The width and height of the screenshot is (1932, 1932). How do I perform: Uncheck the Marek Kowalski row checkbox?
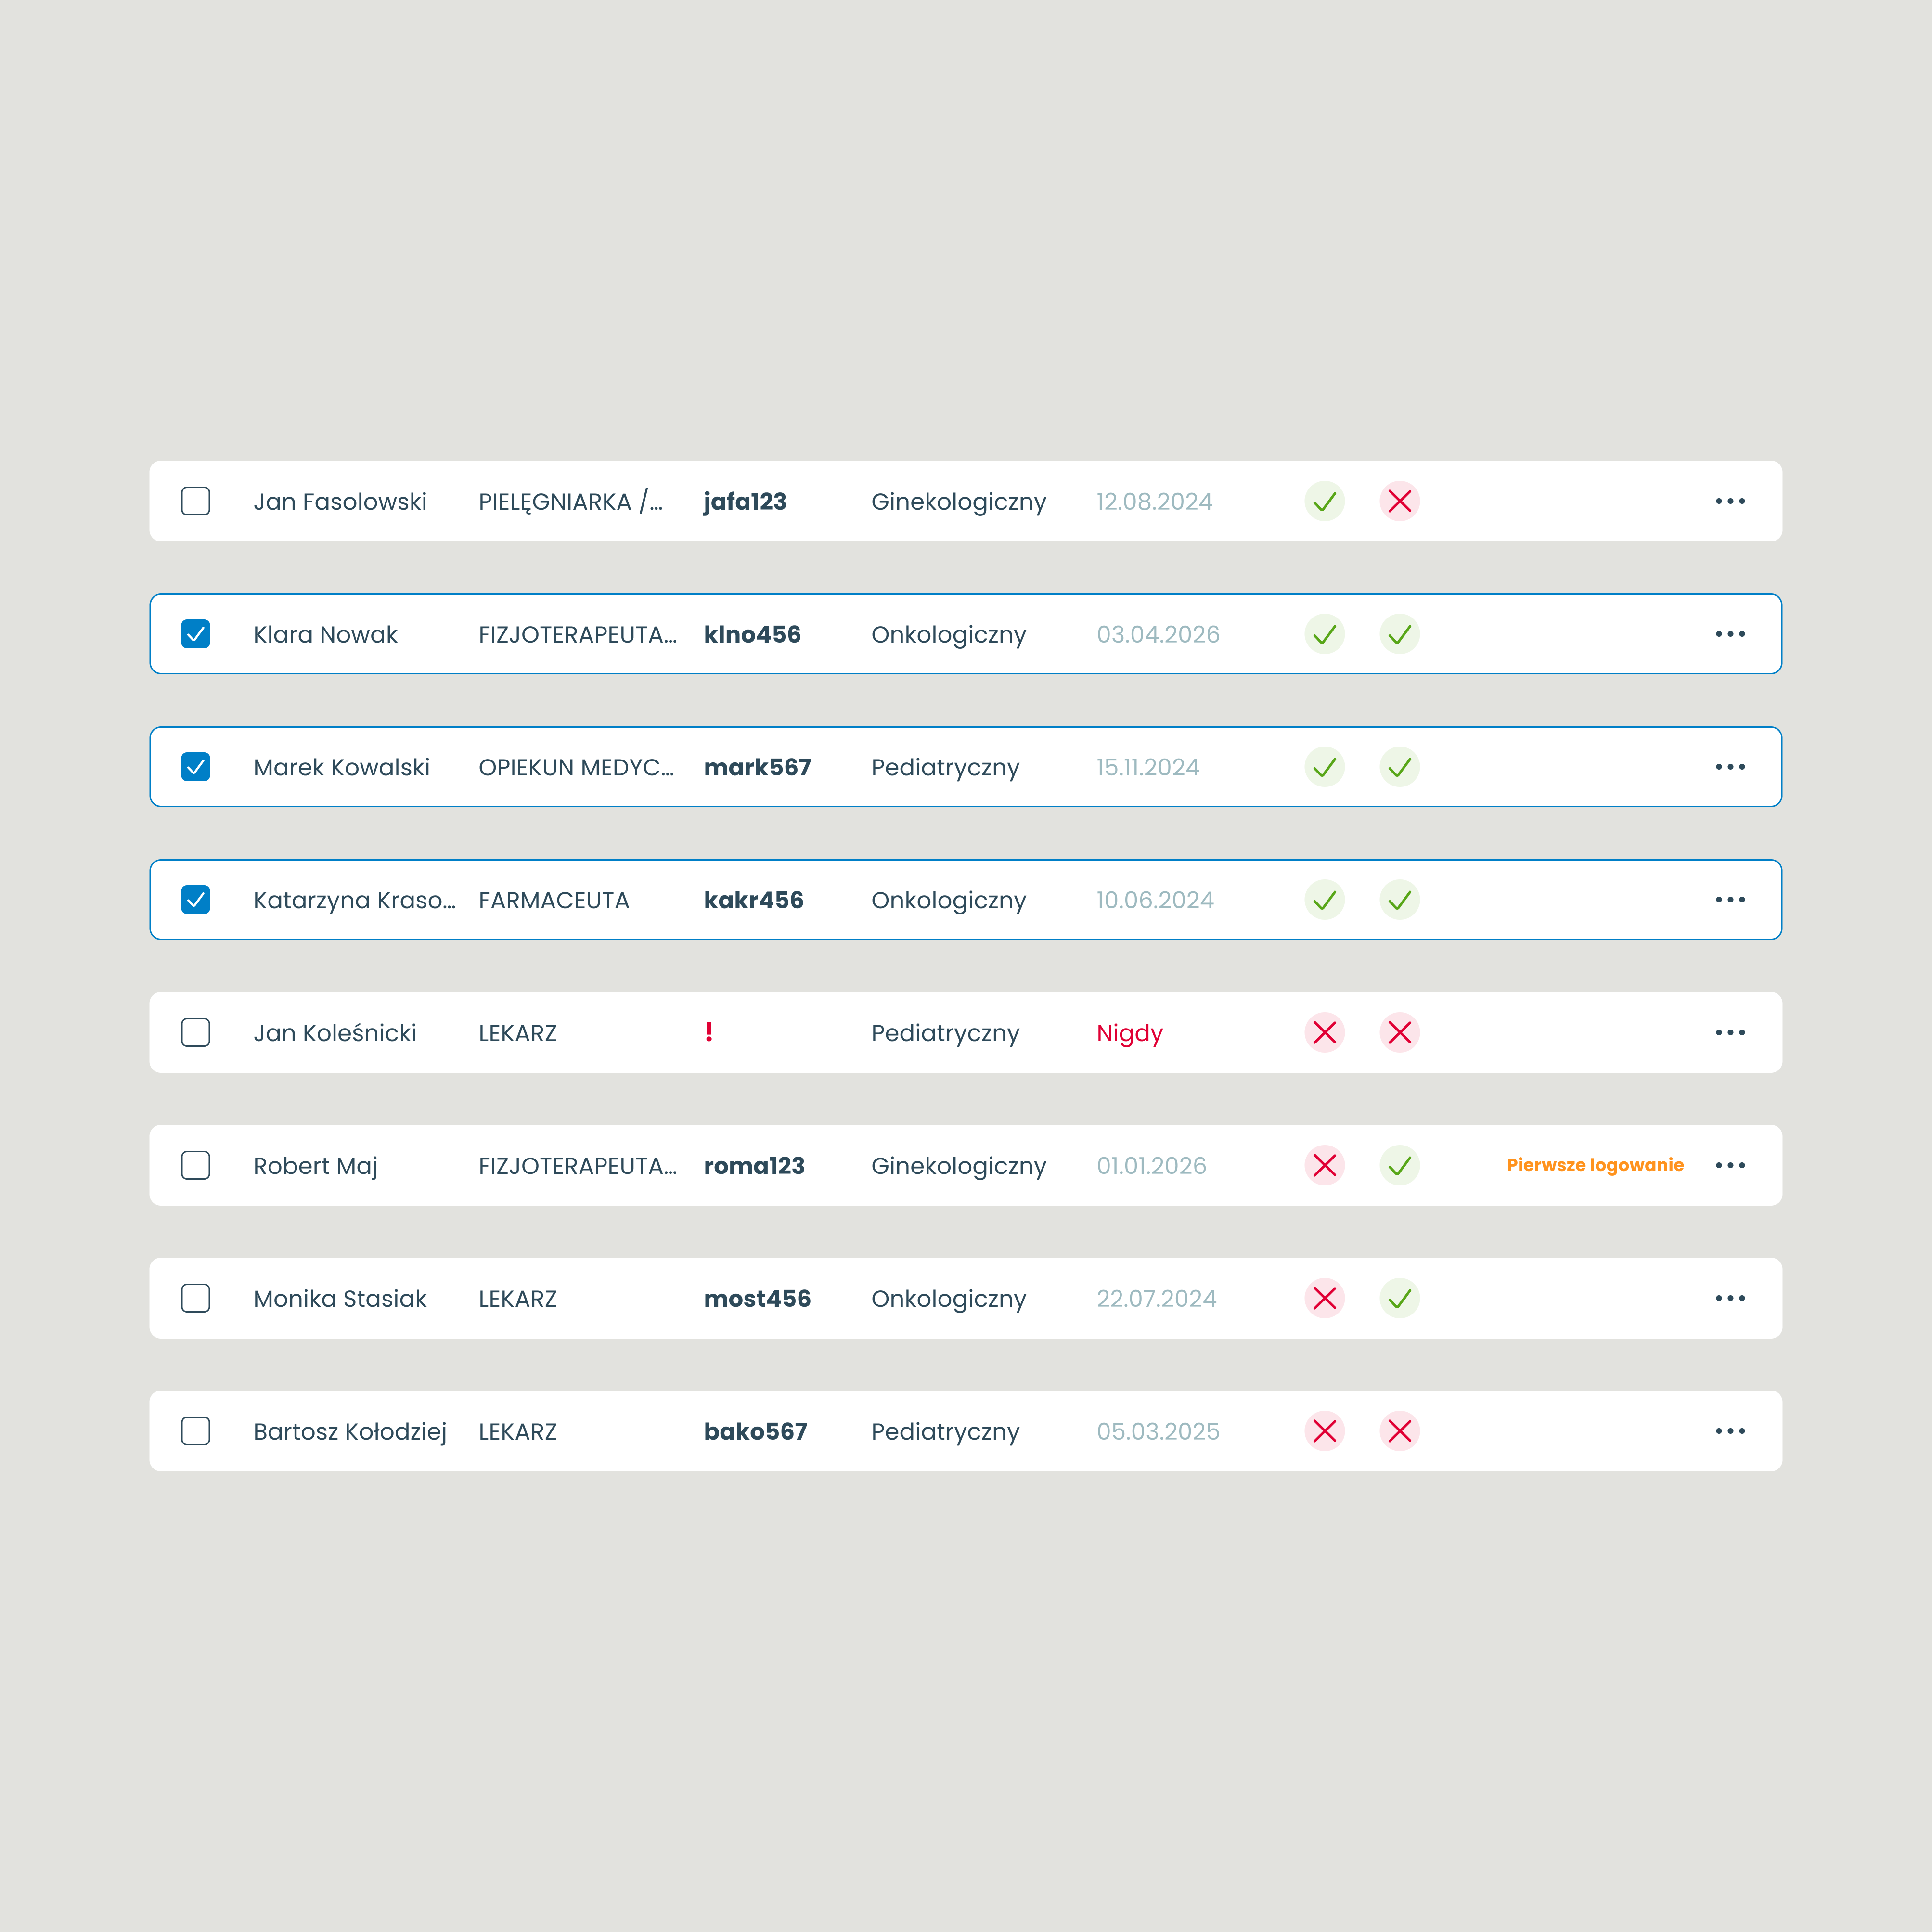(196, 767)
